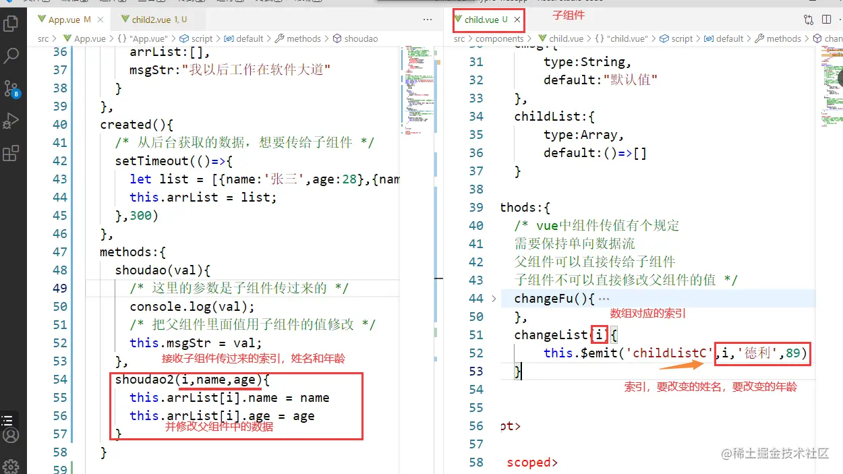Click the 'type:String,' line
Viewport: 843px width, 474px height.
pos(587,61)
